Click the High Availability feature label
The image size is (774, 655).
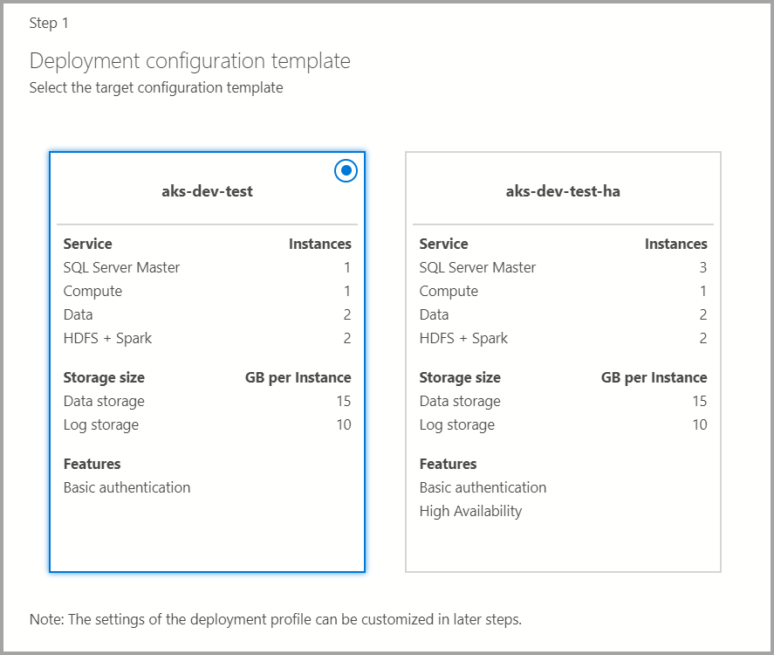click(x=471, y=511)
